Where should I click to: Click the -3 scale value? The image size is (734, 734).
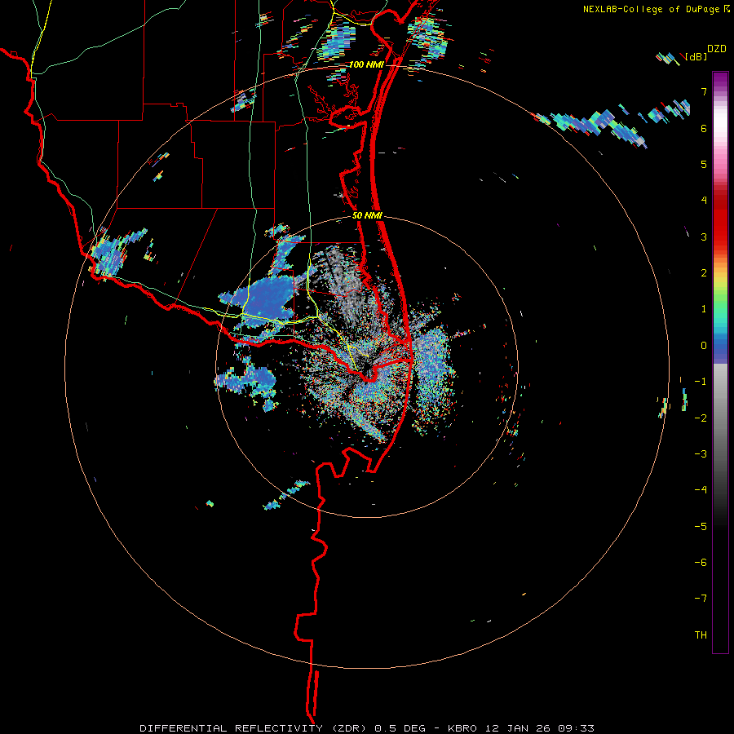pos(701,454)
